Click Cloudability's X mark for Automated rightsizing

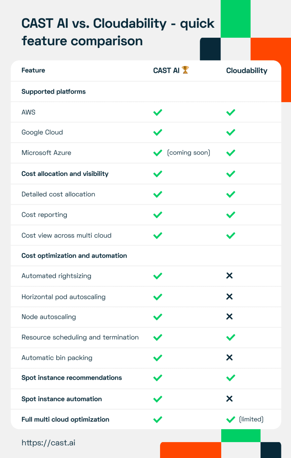[x=229, y=276]
